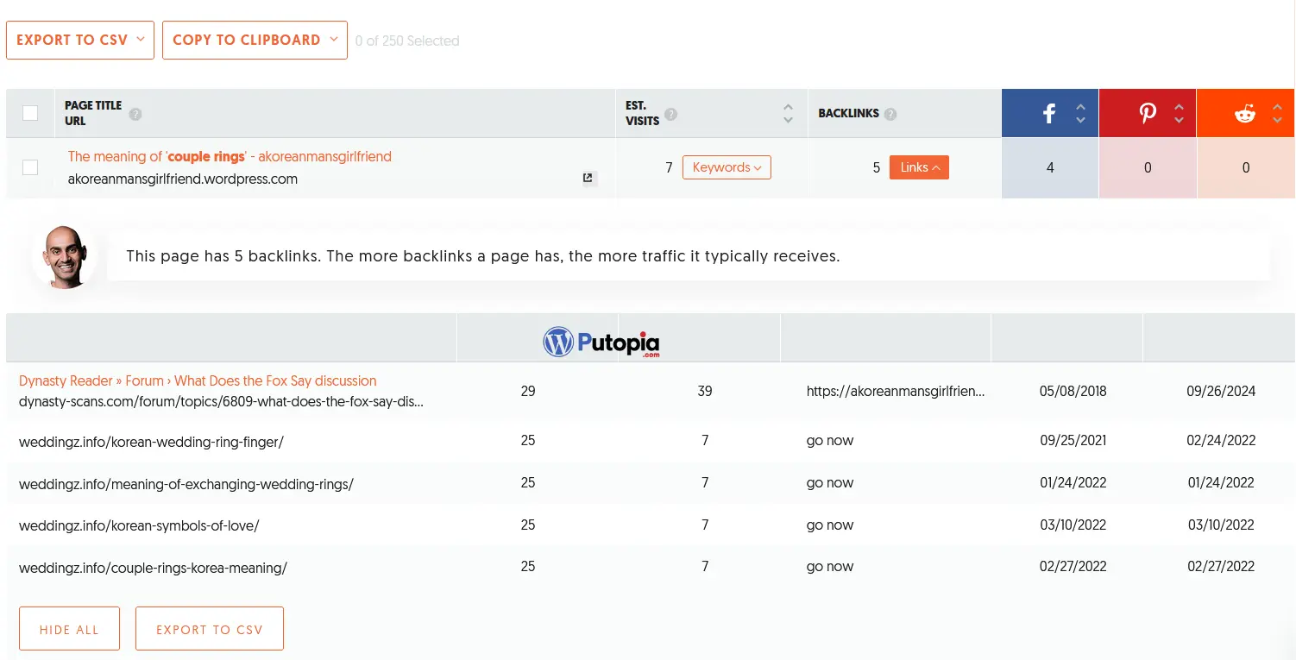Click the help icon beside Est. Visits
This screenshot has width=1296, height=660.
click(671, 114)
